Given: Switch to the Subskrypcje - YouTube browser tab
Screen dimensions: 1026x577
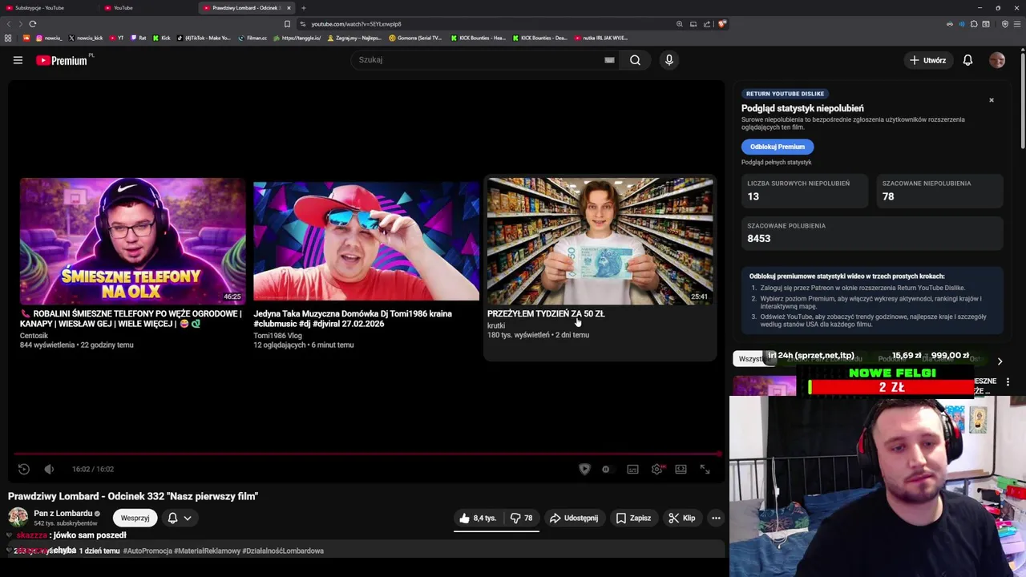Looking at the screenshot, I should click(46, 8).
